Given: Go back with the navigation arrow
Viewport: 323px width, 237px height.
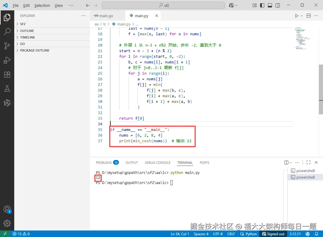Looking at the screenshot, I should click(x=87, y=5).
